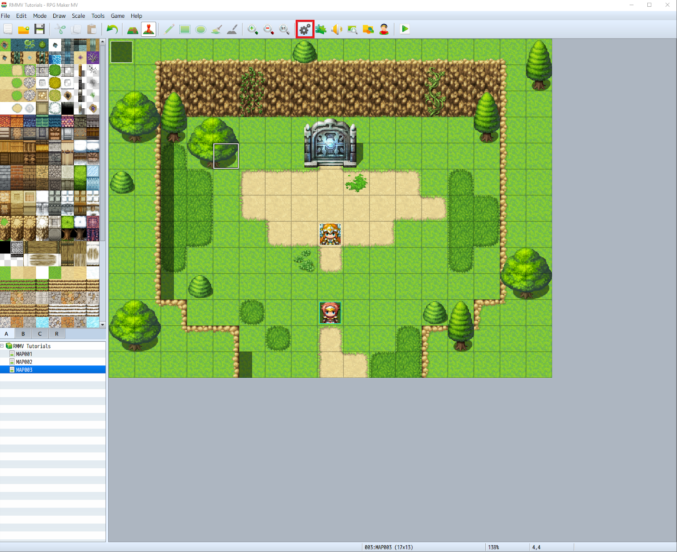Switch to tileset tab R

pyautogui.click(x=57, y=334)
